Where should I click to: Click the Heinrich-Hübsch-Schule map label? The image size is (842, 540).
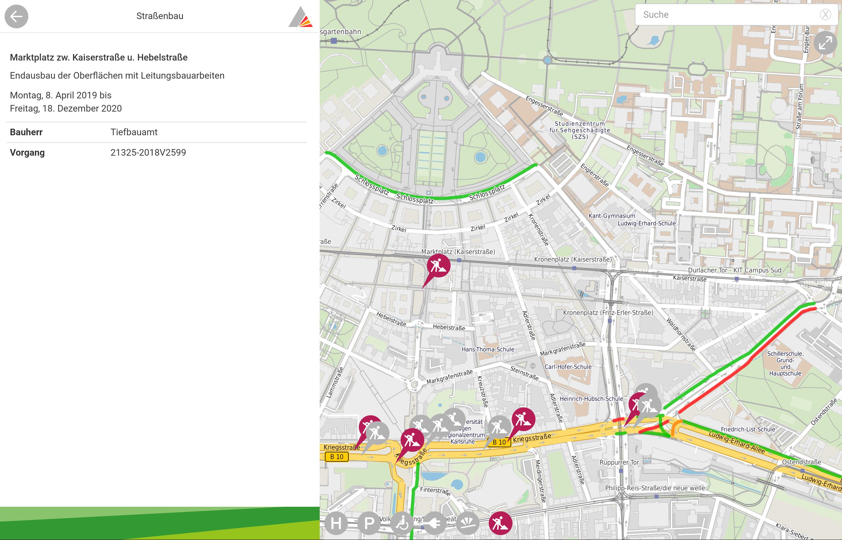(x=591, y=399)
